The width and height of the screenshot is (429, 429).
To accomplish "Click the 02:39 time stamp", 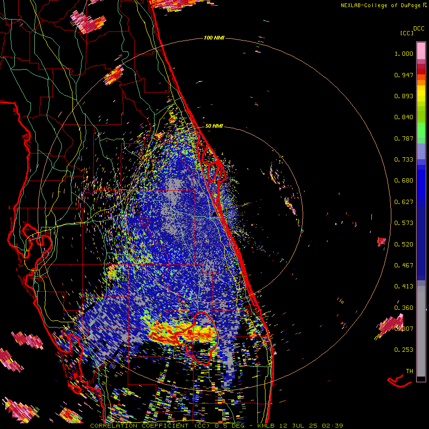I will point(334,426).
